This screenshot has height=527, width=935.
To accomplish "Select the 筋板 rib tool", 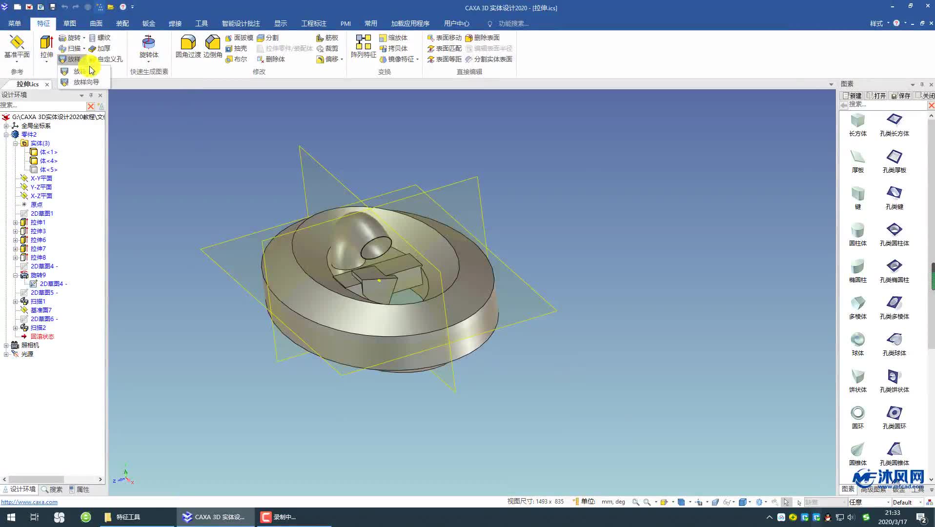I will click(327, 38).
